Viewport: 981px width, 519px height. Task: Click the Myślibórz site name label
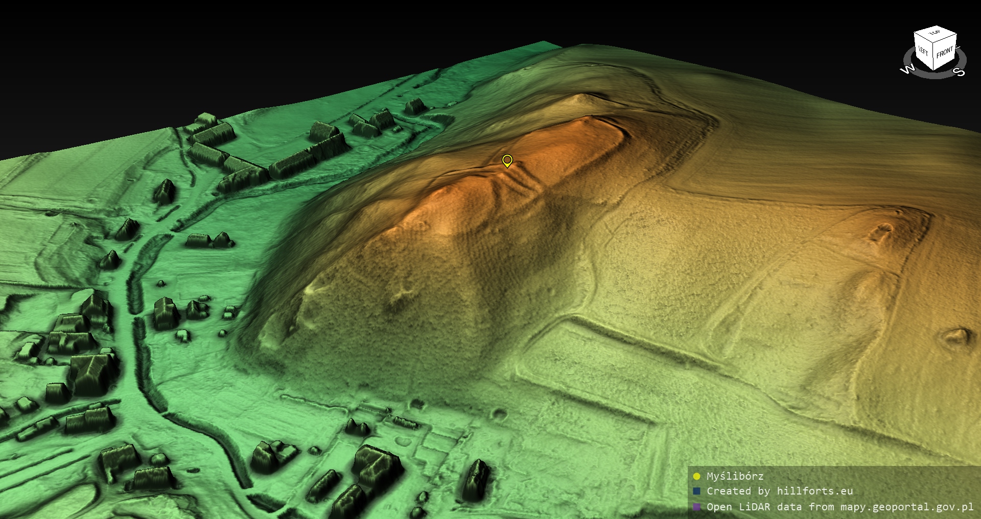point(735,477)
